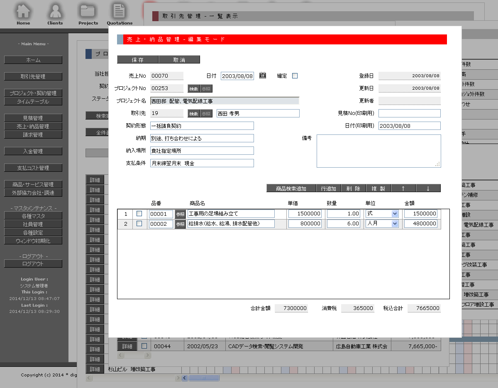The width and height of the screenshot is (498, 388).
Task: Click 詳細 beside 杉山ビル 増改築工事
Action: click(x=95, y=369)
